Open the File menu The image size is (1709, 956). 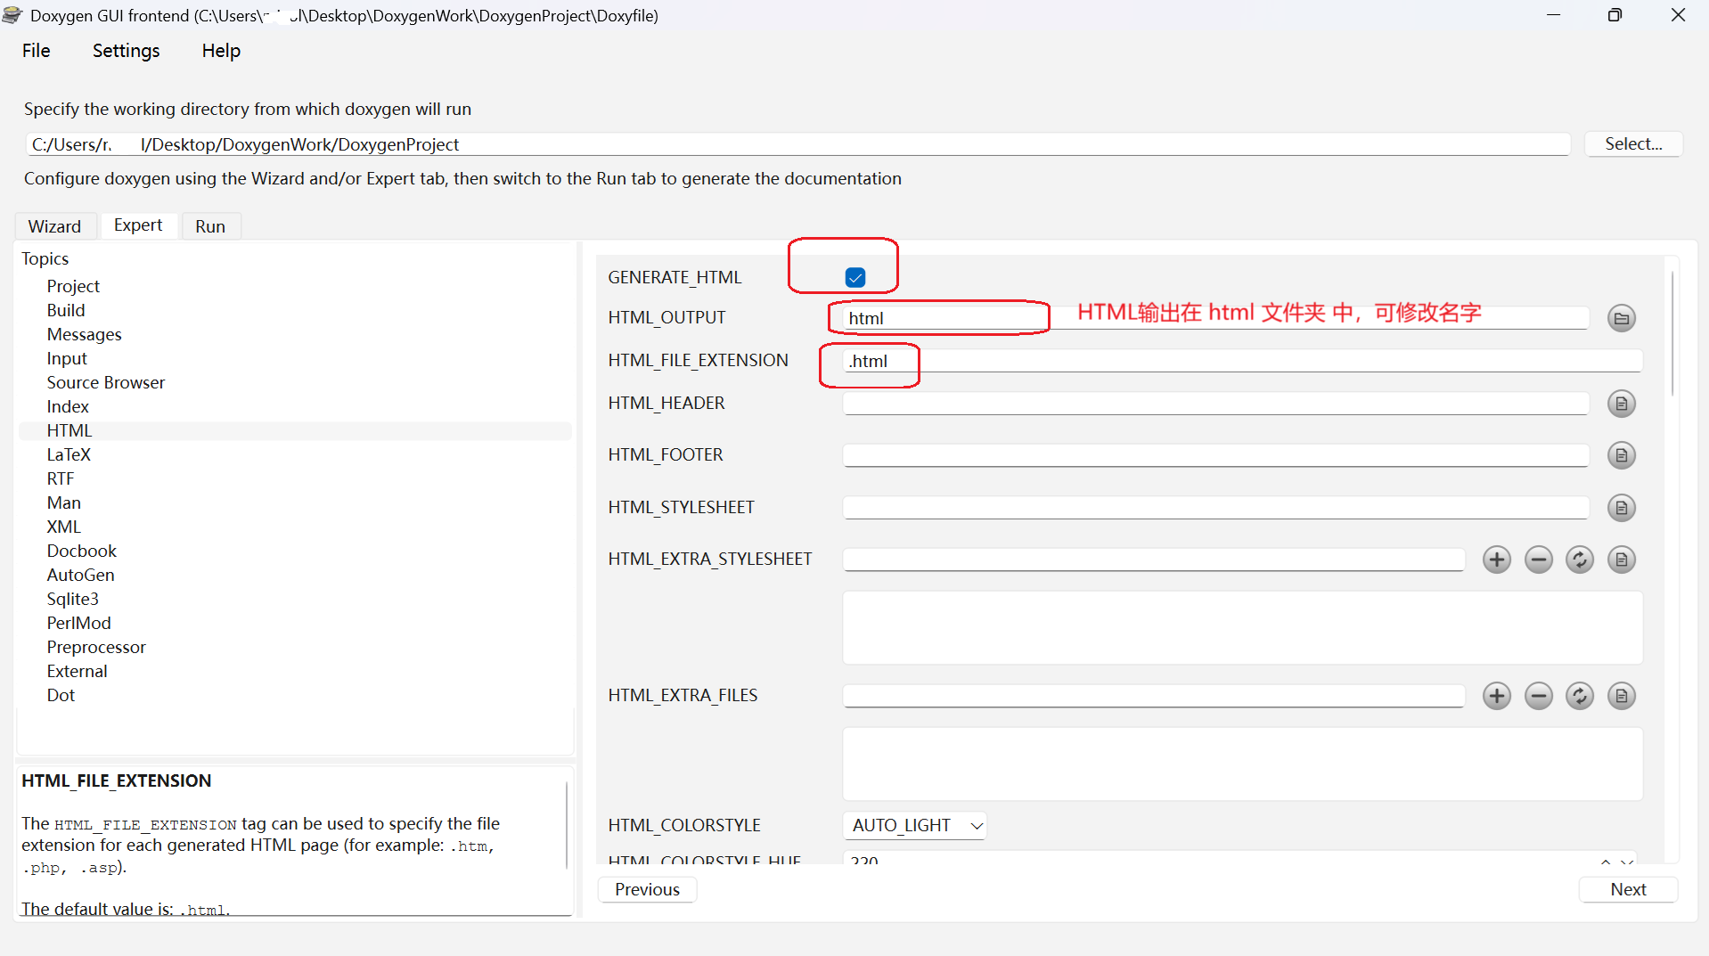[x=36, y=51]
